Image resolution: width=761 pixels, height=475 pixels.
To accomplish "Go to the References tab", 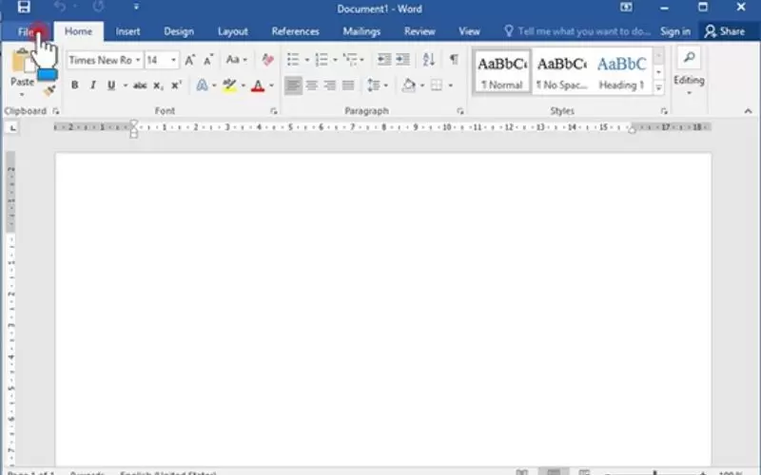I will pyautogui.click(x=295, y=32).
